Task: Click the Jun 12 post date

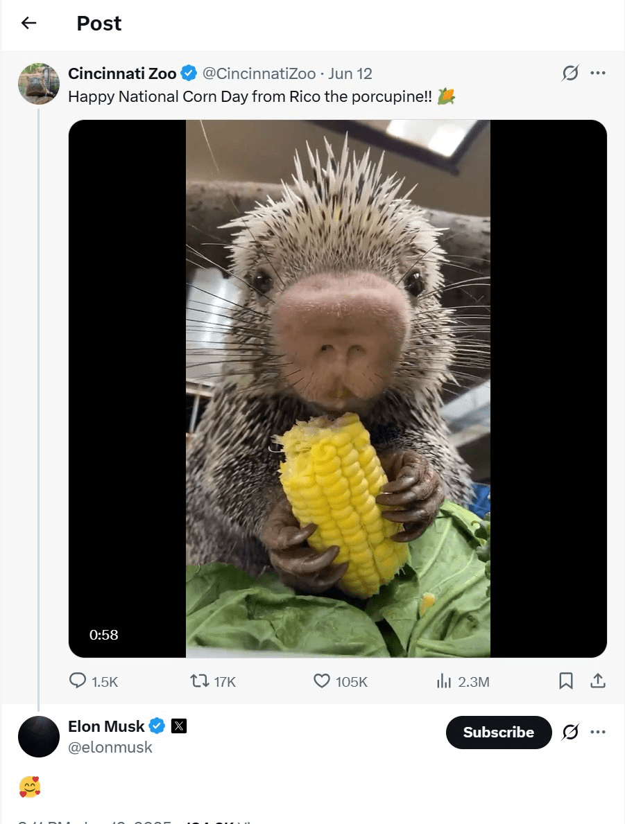Action: coord(350,73)
